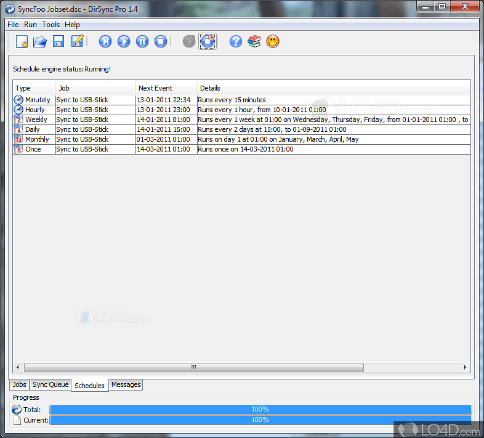Sort by the Type column header
484x438 pixels.
34,88
